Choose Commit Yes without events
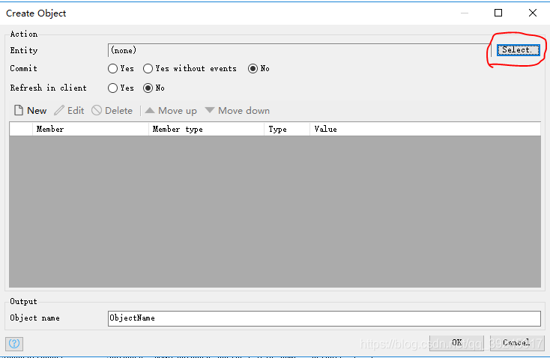Image resolution: width=550 pixels, height=358 pixels. click(x=148, y=69)
